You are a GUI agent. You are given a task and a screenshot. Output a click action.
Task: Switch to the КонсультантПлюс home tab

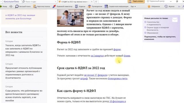(11, 1)
